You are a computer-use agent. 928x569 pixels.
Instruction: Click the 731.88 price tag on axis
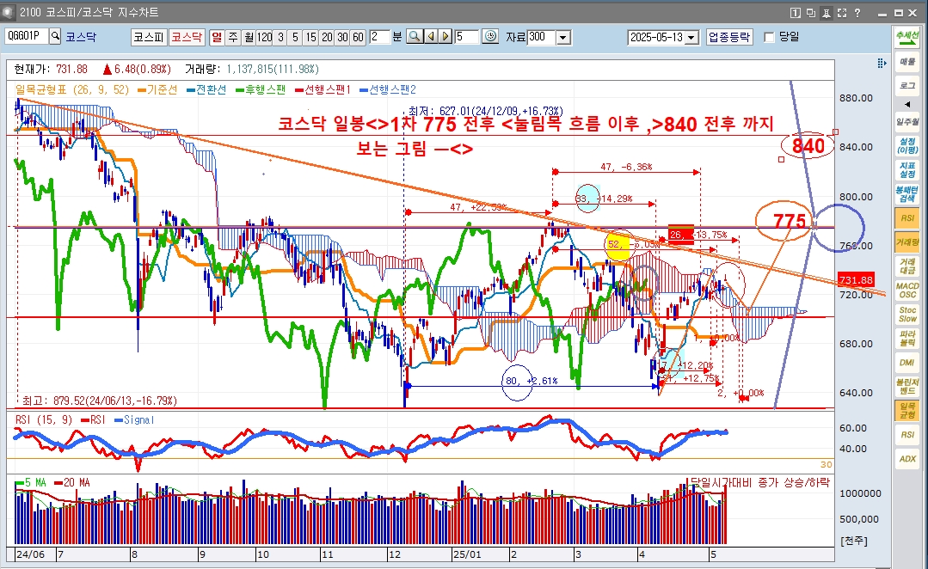point(857,280)
